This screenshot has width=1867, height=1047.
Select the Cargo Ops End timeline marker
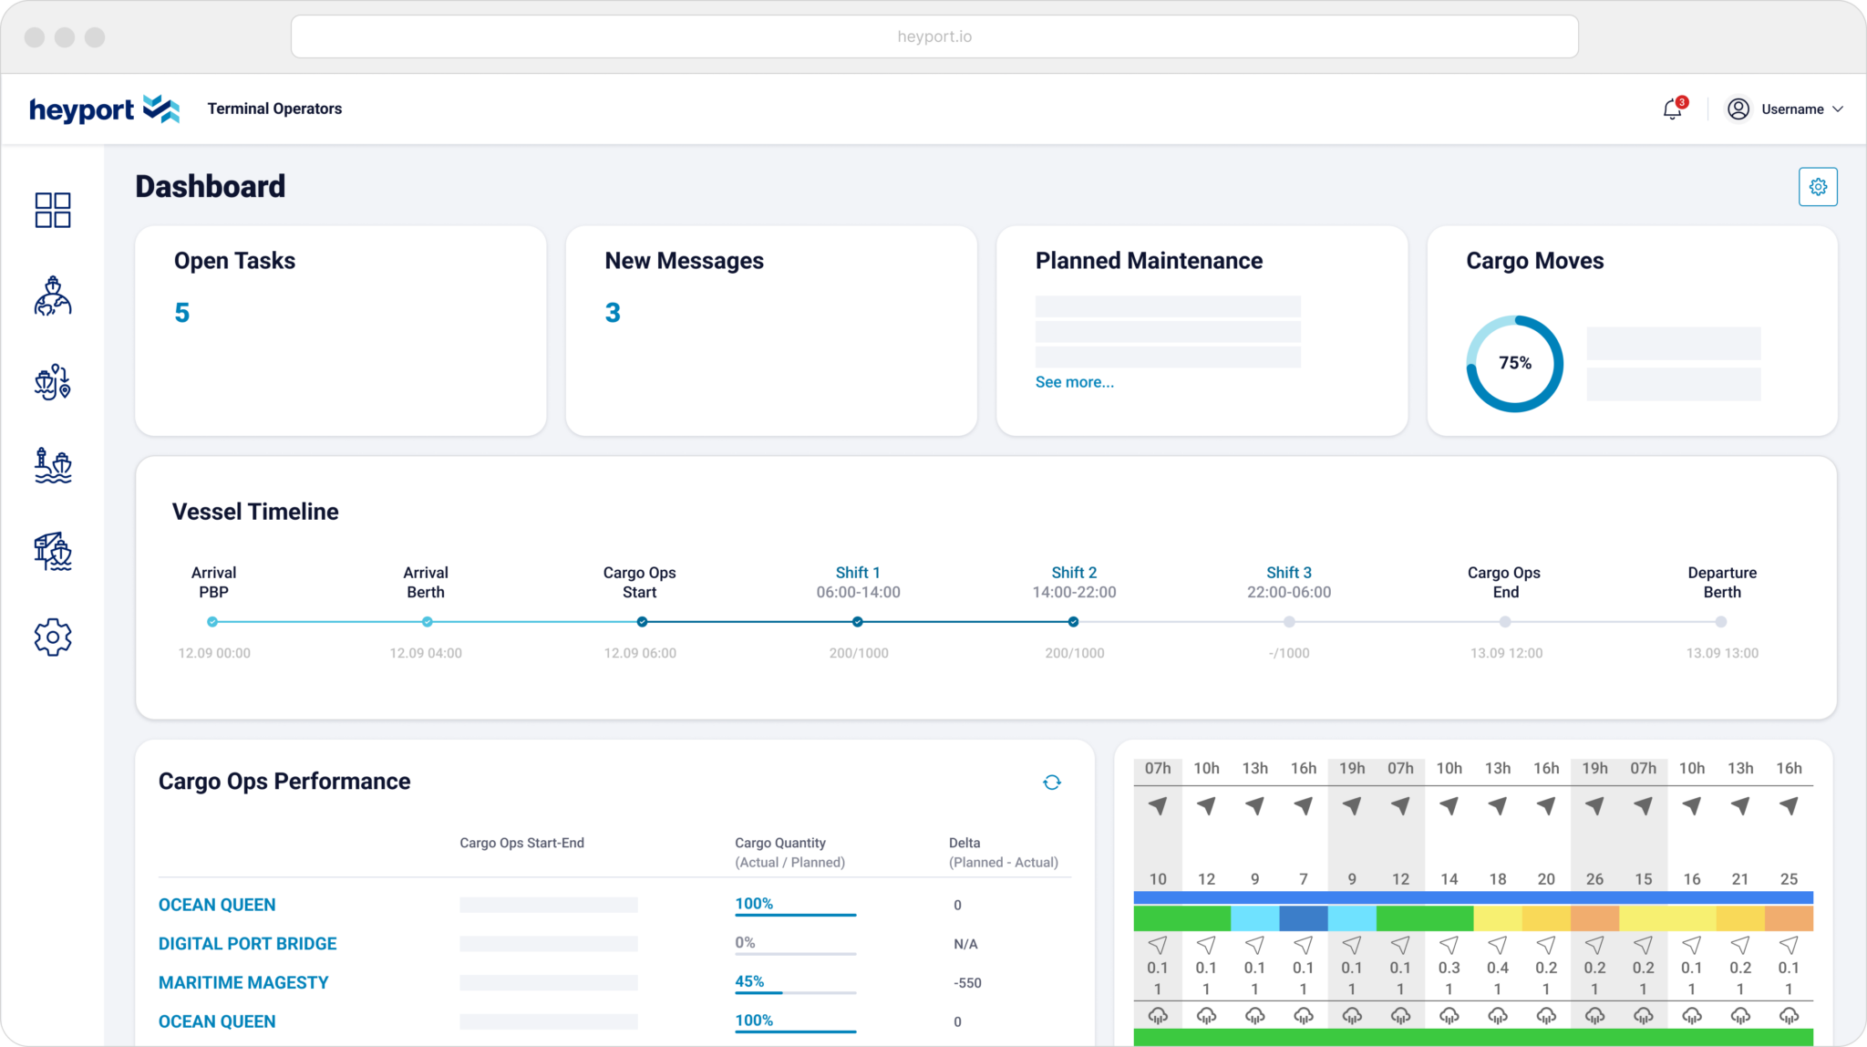pyautogui.click(x=1505, y=622)
